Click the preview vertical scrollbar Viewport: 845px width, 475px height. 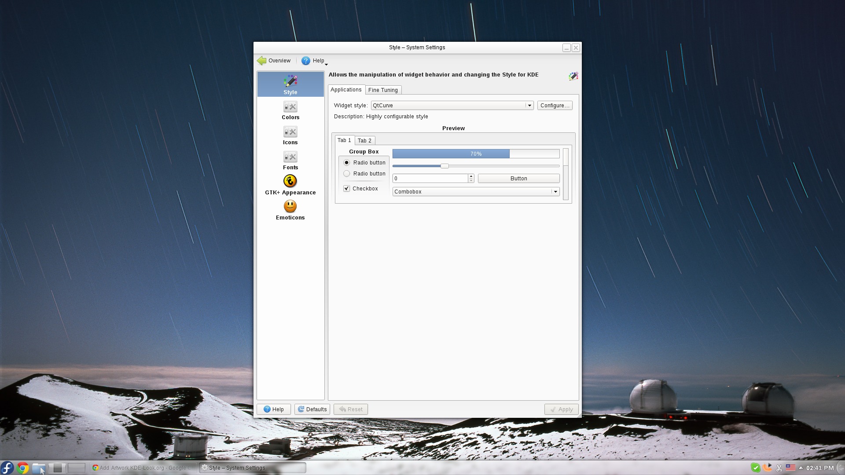pos(566,174)
